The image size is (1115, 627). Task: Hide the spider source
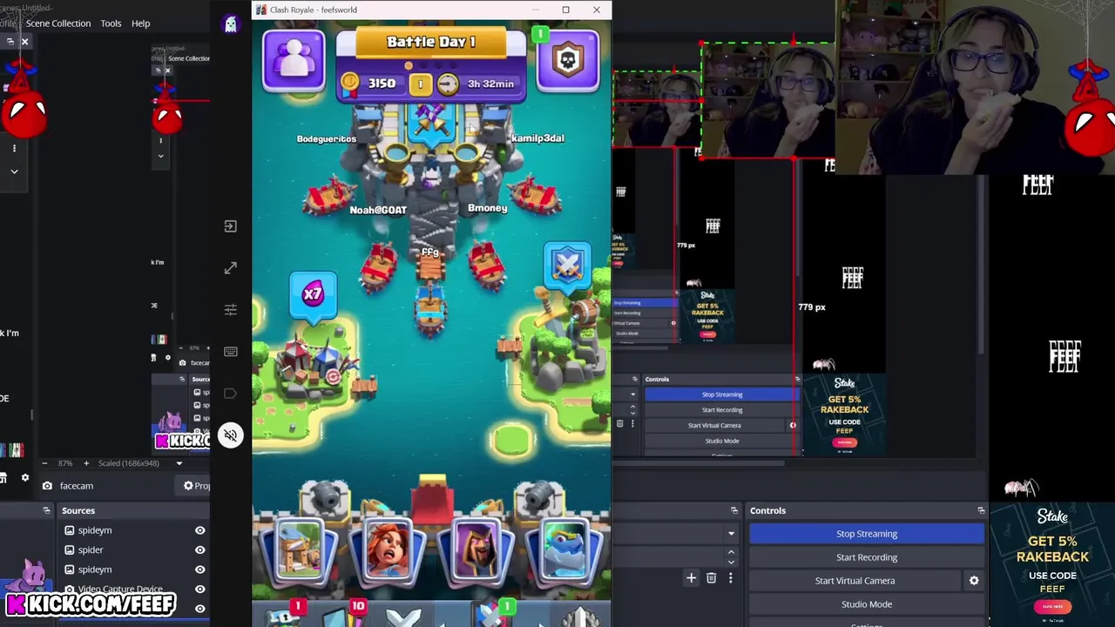(199, 550)
